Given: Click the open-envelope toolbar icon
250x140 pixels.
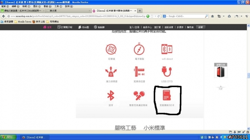Looking at the screenshot, I should [229, 16].
